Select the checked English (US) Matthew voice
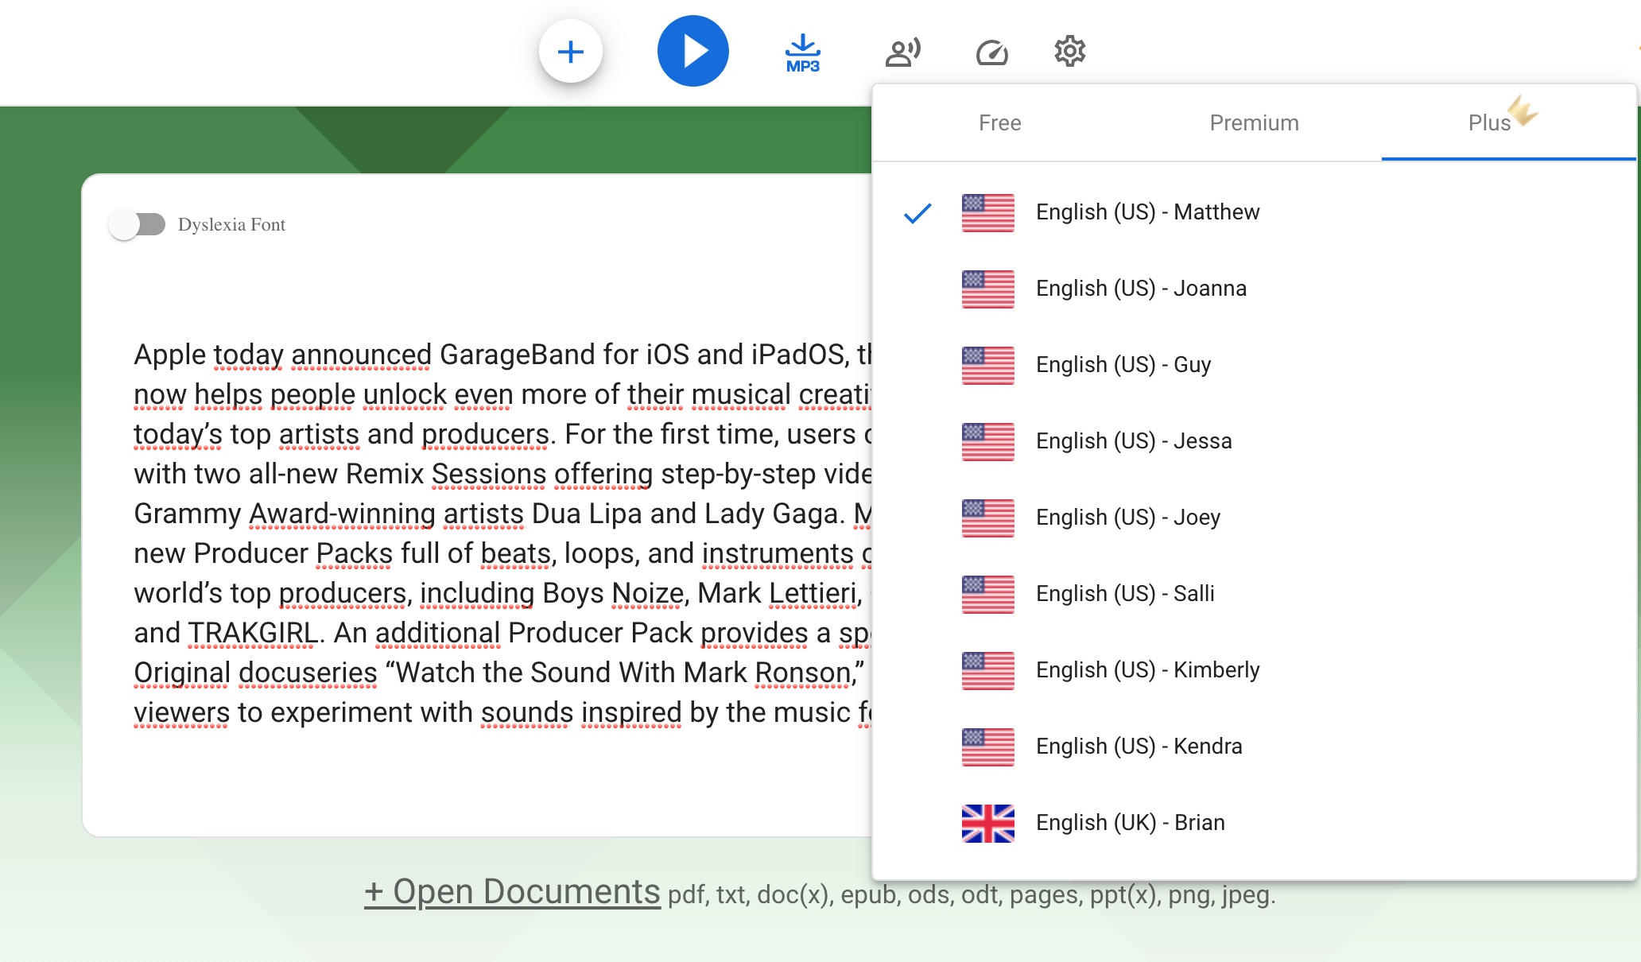Image resolution: width=1641 pixels, height=962 pixels. coord(1146,212)
